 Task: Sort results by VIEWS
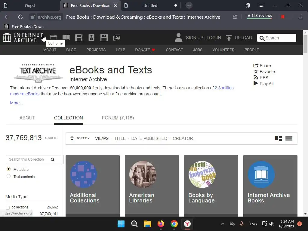102,138
